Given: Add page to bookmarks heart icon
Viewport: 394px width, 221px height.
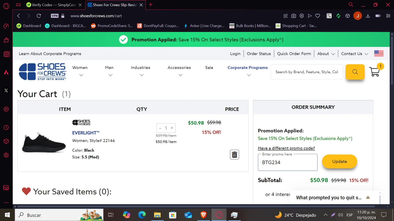Looking at the screenshot, I should (x=318, y=16).
